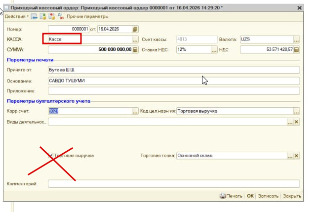Open the calculator for the СУММА field
Image resolution: width=319 pixels, height=212 pixels.
coord(135,49)
